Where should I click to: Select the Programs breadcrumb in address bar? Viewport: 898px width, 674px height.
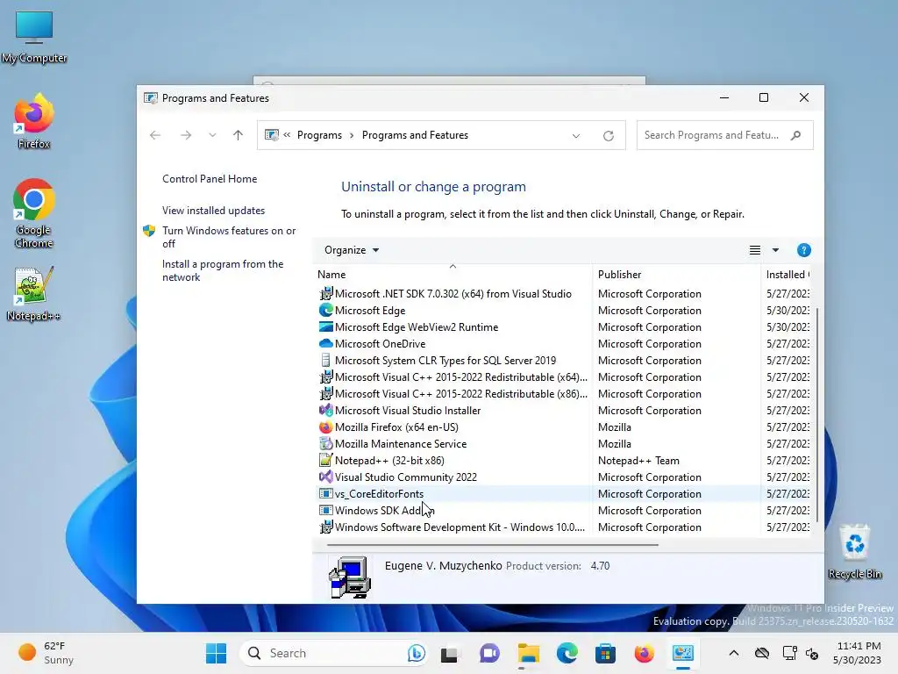tap(319, 135)
